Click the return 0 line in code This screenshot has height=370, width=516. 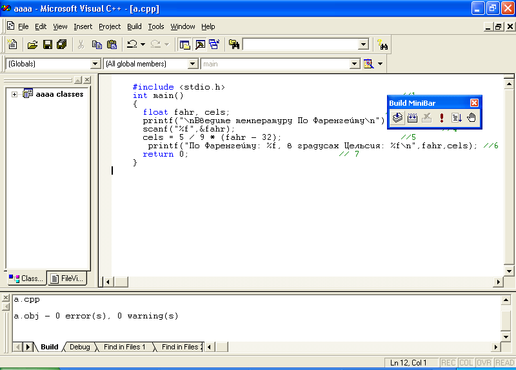(165, 154)
